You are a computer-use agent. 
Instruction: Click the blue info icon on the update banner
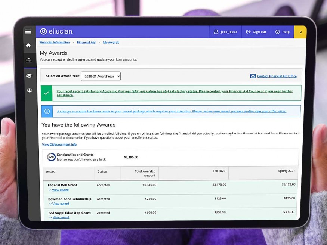point(46,111)
